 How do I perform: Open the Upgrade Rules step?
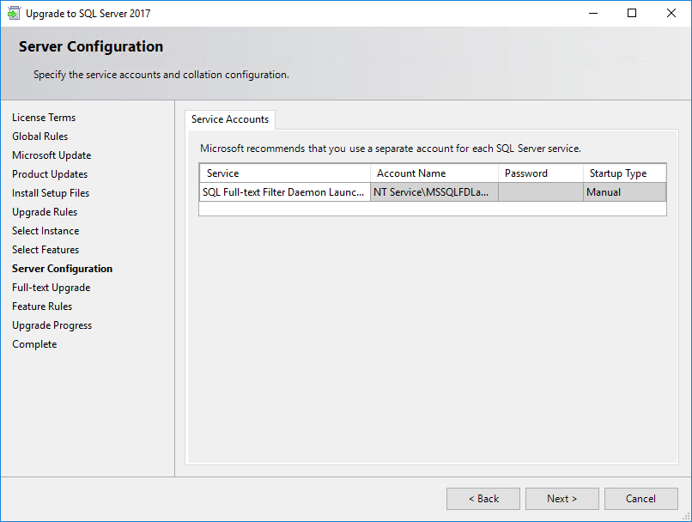45,212
